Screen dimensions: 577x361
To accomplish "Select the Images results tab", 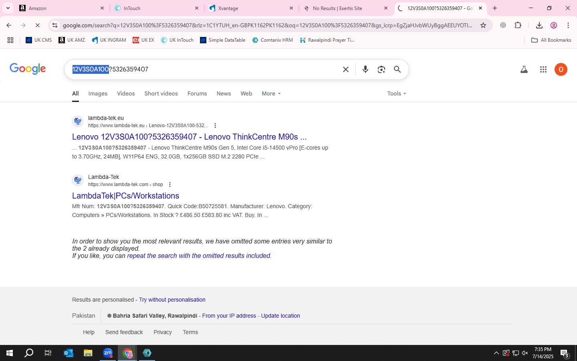I will [98, 93].
